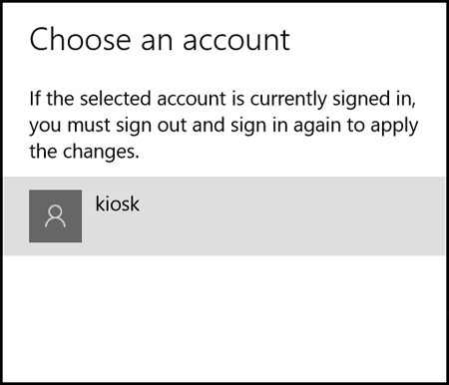Click the word "Choose" in the title

point(80,40)
